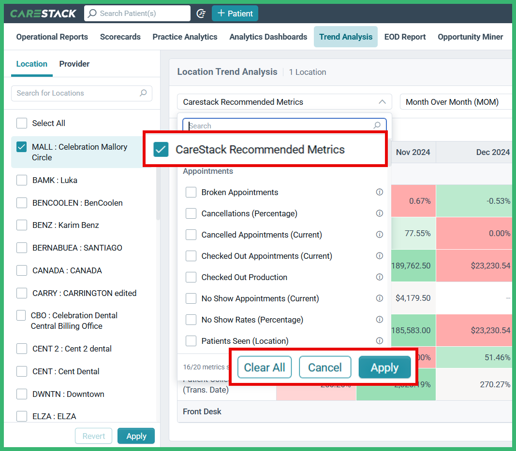View the info icon for Checked Out Production
This screenshot has width=516, height=451.
coord(380,277)
